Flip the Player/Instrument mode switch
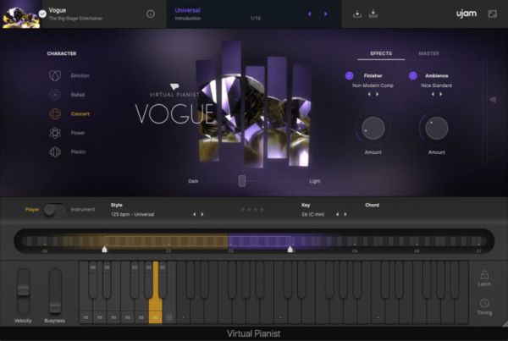 point(55,210)
